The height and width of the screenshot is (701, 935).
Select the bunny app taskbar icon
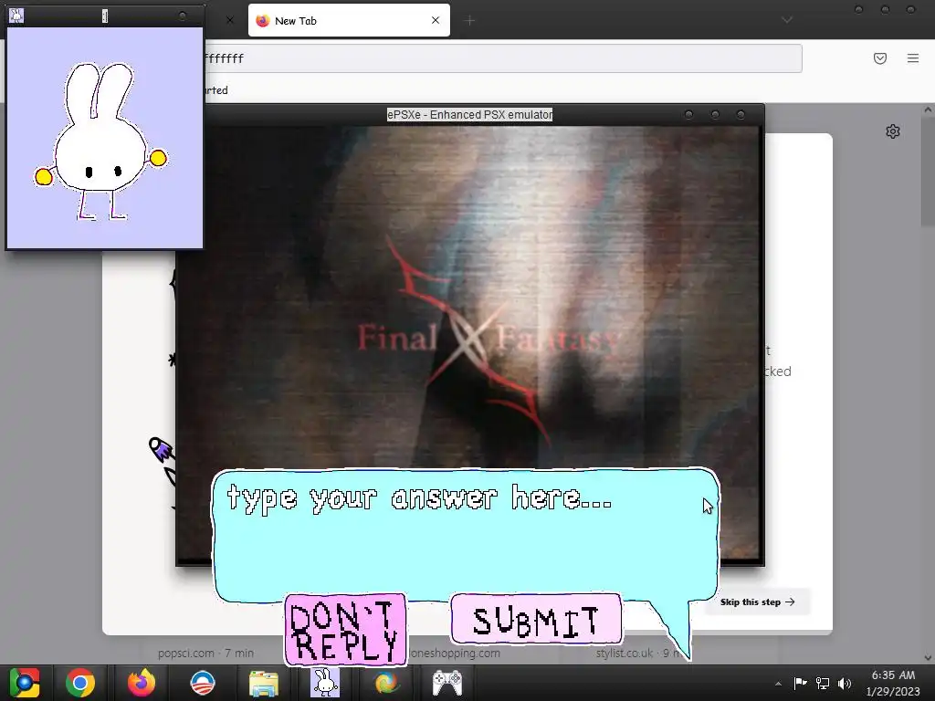coord(325,683)
